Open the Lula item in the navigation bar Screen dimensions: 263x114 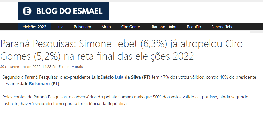pyautogui.click(x=60, y=27)
